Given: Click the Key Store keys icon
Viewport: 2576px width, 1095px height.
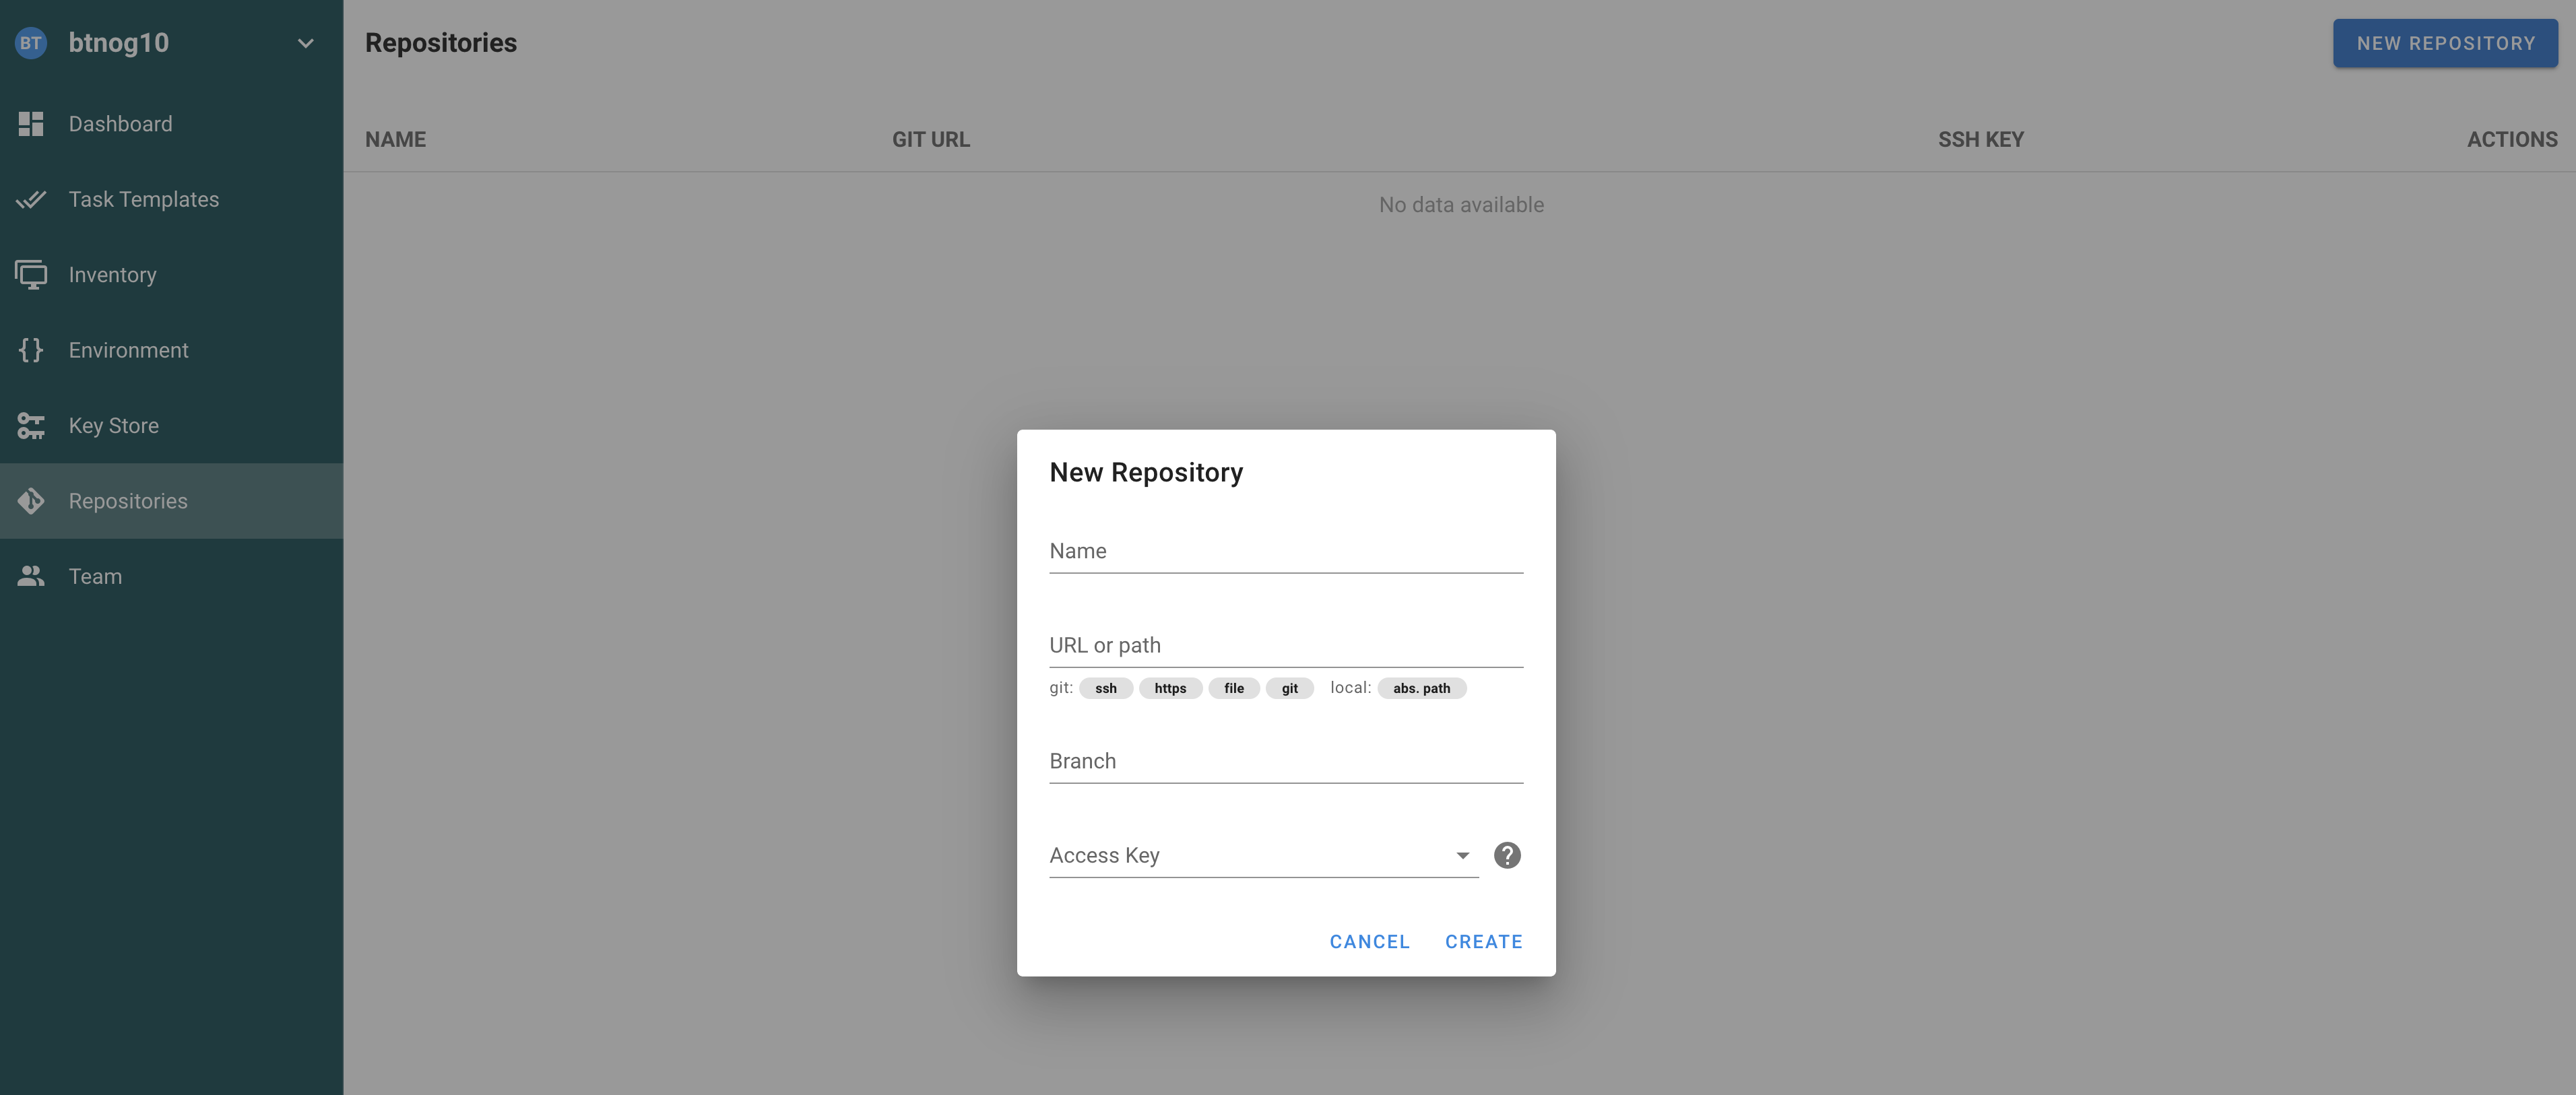Looking at the screenshot, I should click(x=31, y=426).
